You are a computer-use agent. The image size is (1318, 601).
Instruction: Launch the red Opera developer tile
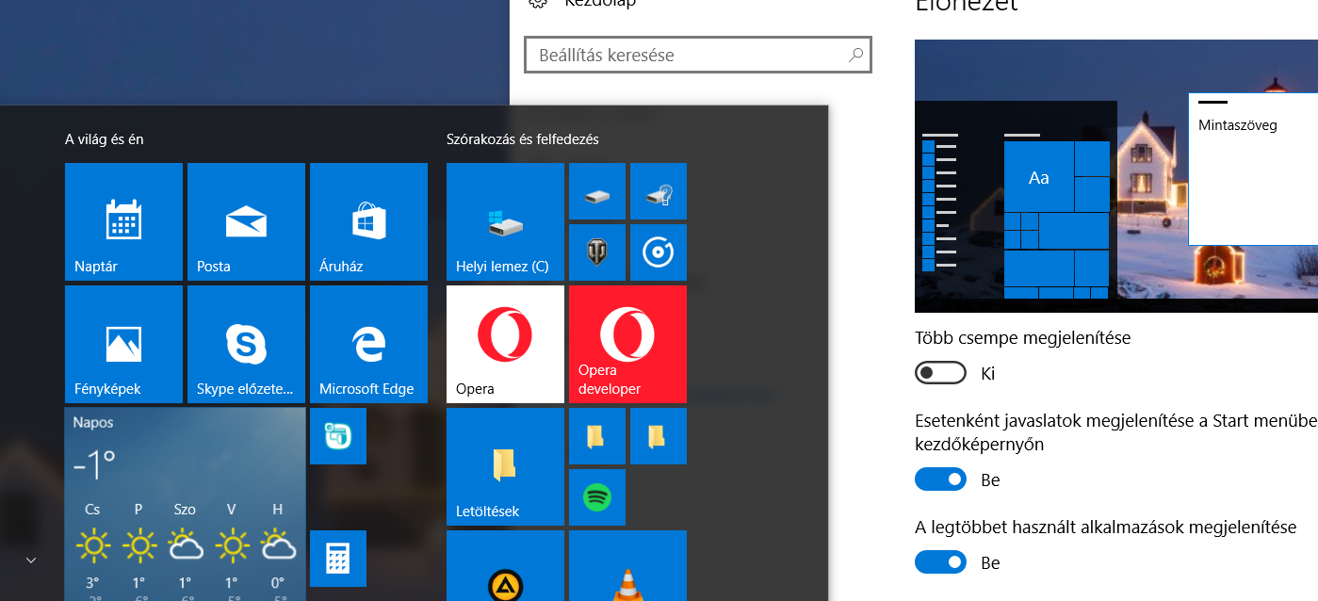pos(627,344)
